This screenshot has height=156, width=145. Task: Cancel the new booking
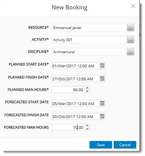[x=125, y=145]
